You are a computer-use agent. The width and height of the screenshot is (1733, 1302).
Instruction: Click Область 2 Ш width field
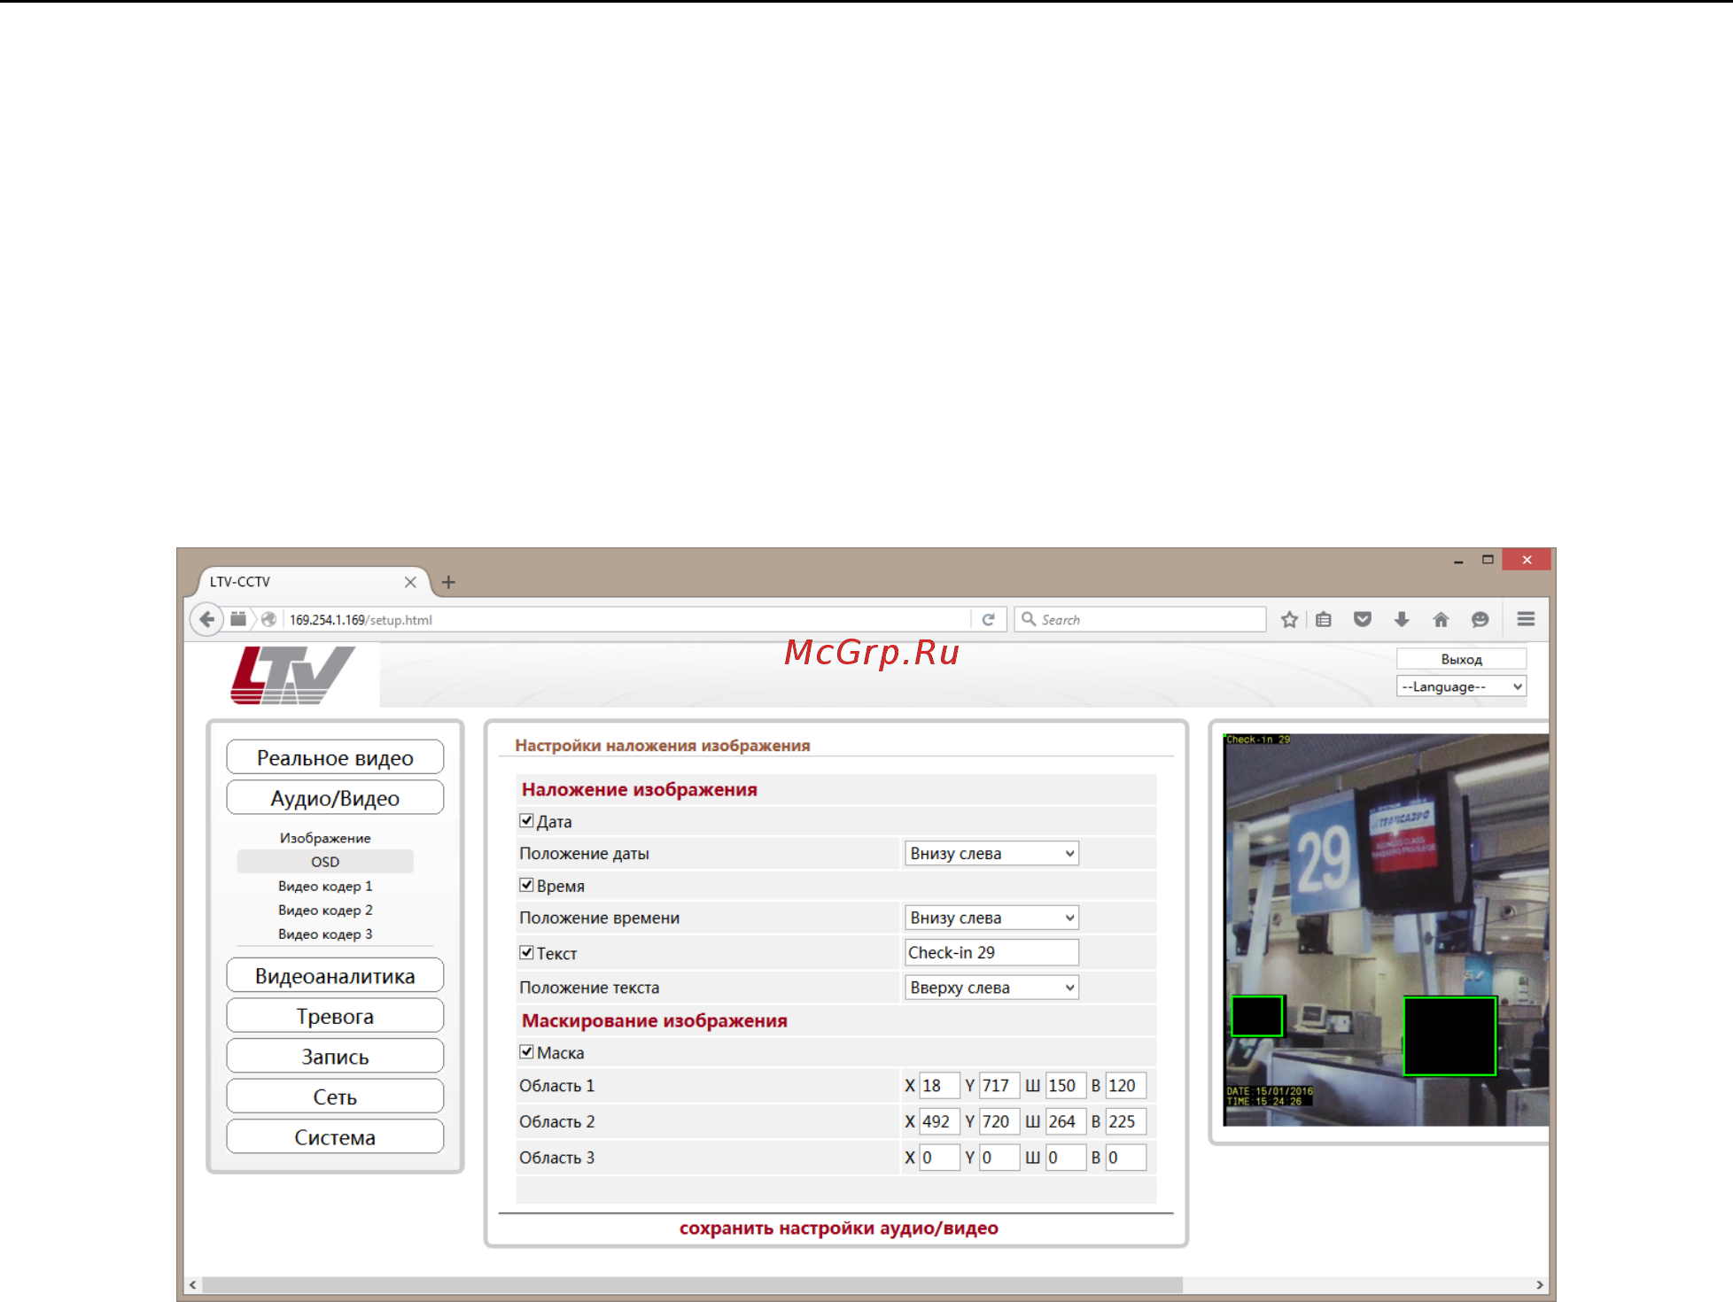[1066, 1121]
